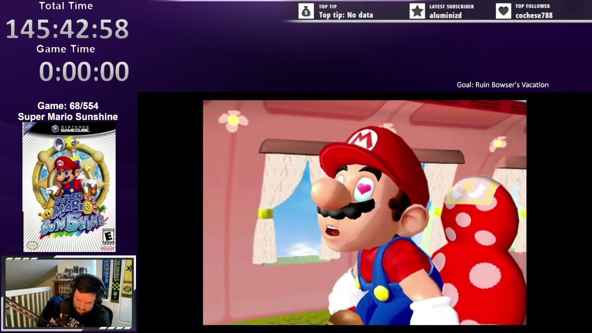Click the money bag top tip icon
This screenshot has height=333, width=592.
tap(306, 11)
